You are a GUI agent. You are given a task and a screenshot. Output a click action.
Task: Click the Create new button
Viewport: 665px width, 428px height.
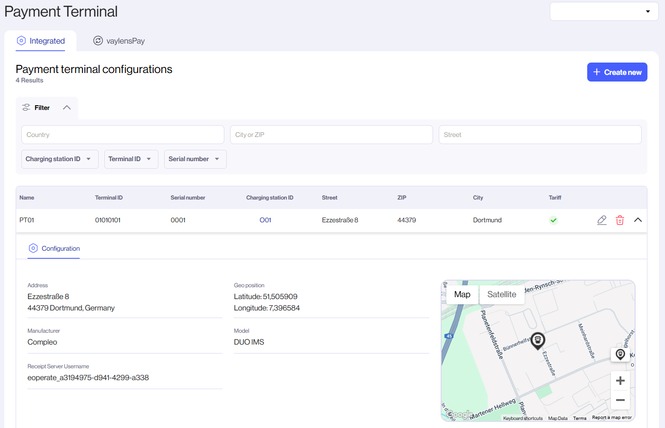[617, 72]
